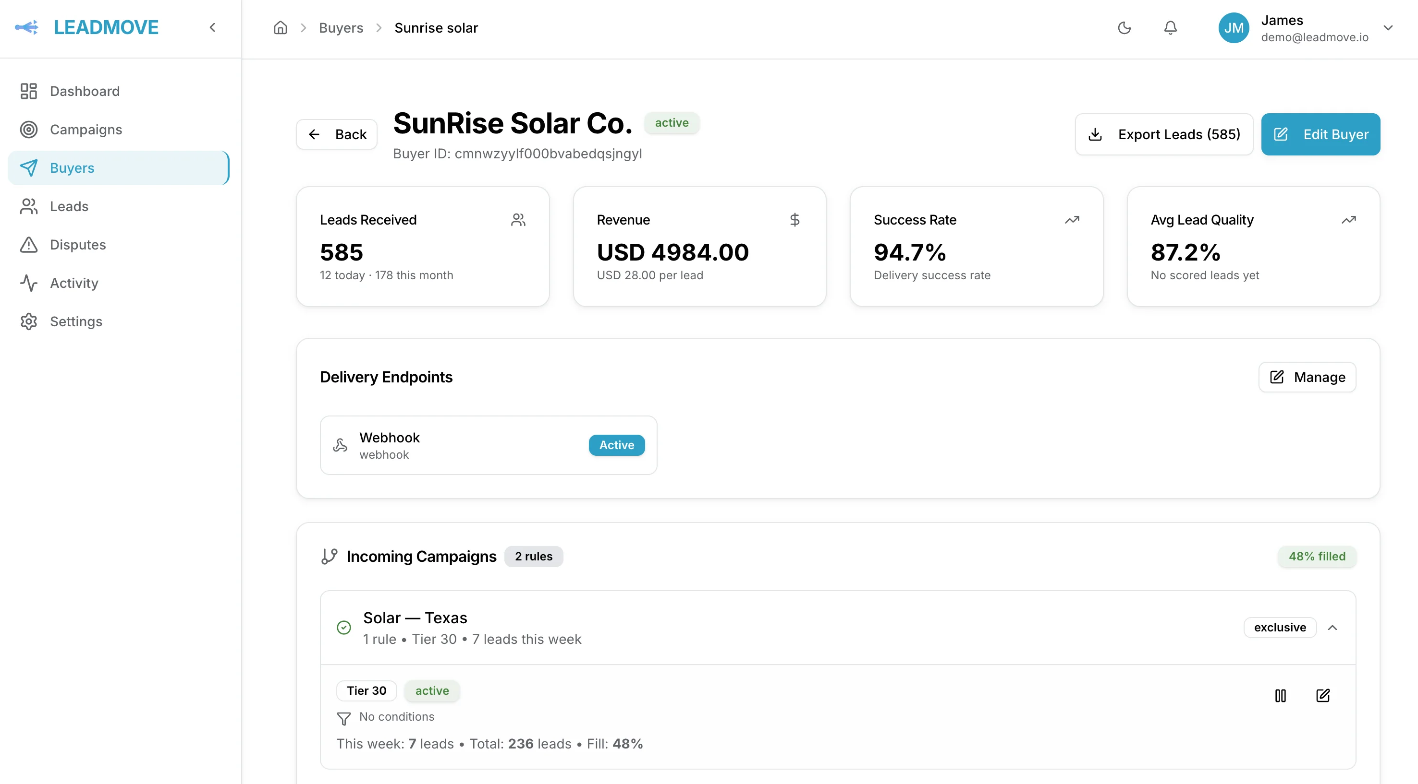Click demo@leadmove.io email text
This screenshot has width=1418, height=784.
point(1315,37)
